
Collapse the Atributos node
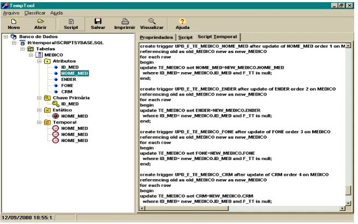tap(39, 61)
